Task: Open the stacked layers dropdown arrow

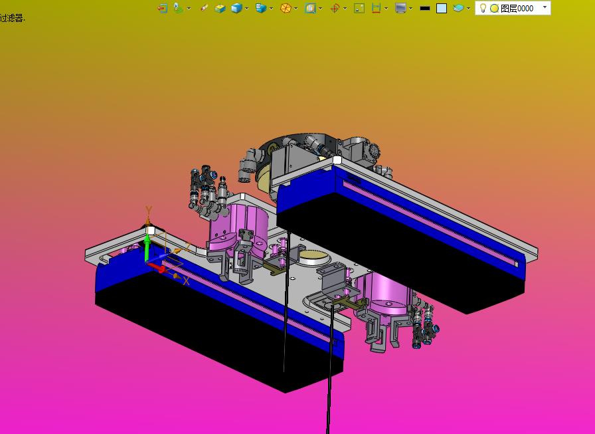Action: (469, 9)
